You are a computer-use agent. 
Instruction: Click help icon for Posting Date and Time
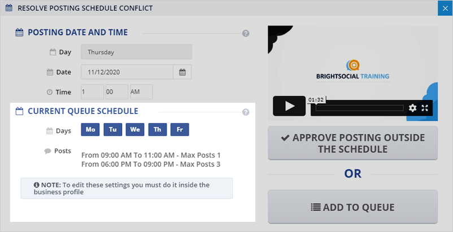coord(246,33)
